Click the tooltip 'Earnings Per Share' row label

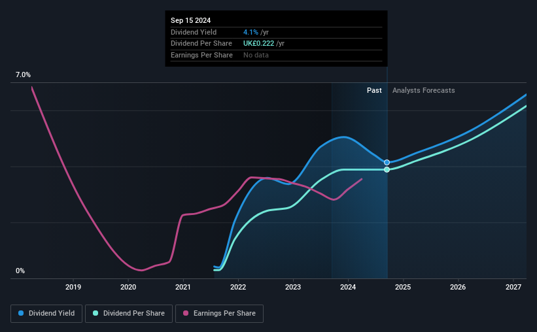pos(201,55)
